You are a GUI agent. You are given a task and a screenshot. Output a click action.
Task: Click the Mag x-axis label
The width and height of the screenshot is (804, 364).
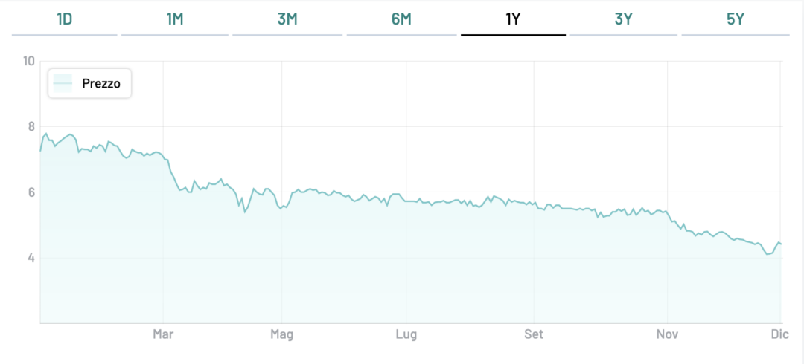tap(281, 334)
